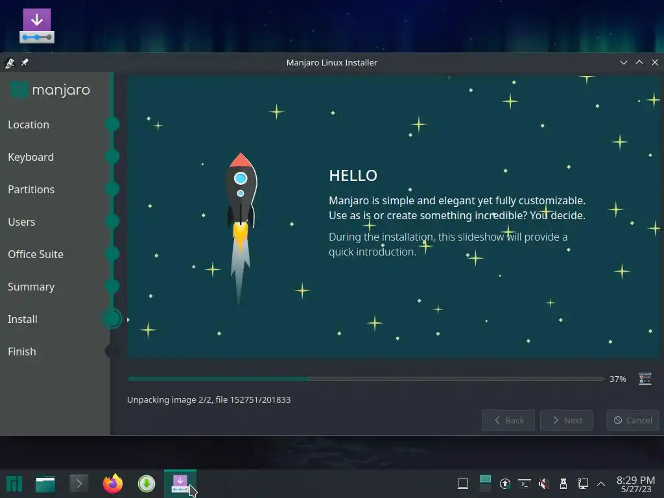Expand hidden system tray icons arrow
The width and height of the screenshot is (664, 498).
(601, 484)
